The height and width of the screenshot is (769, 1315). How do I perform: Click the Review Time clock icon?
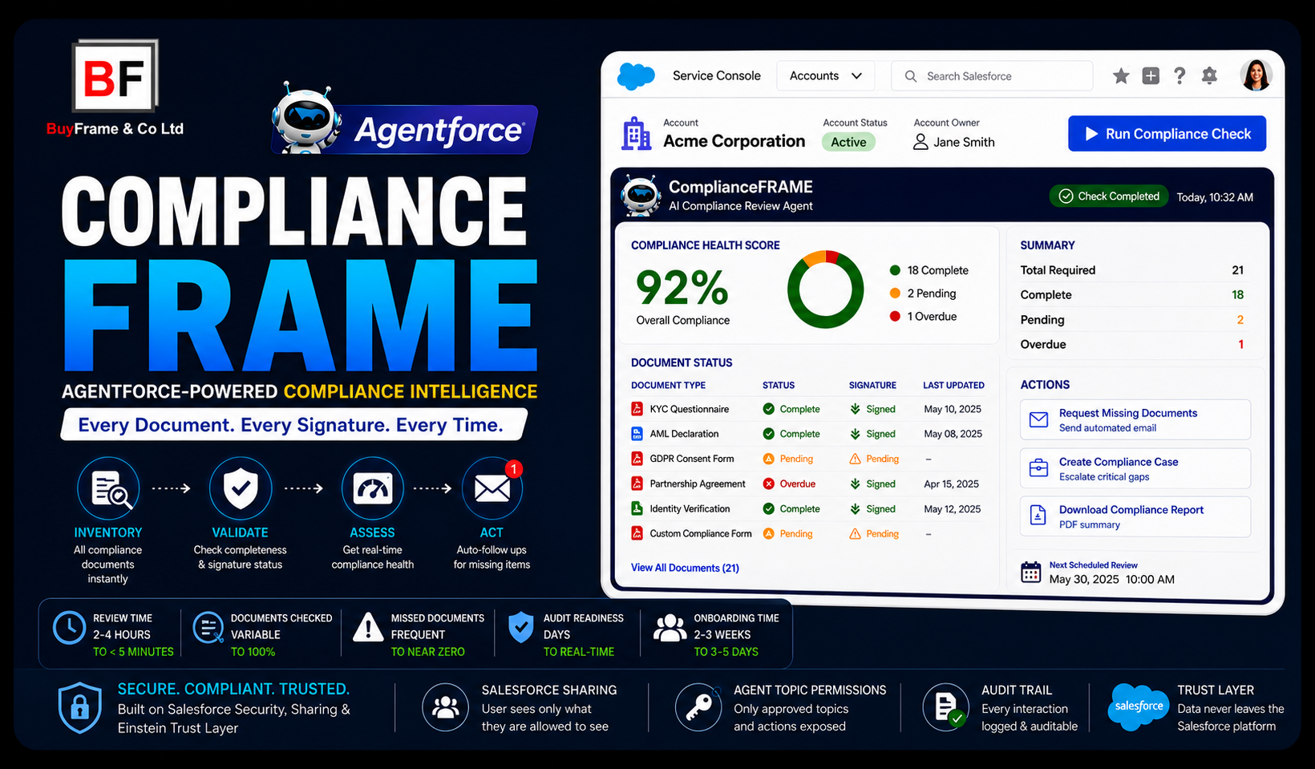pyautogui.click(x=69, y=628)
